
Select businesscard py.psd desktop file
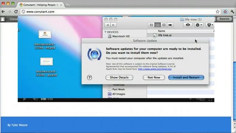click(x=46, y=67)
